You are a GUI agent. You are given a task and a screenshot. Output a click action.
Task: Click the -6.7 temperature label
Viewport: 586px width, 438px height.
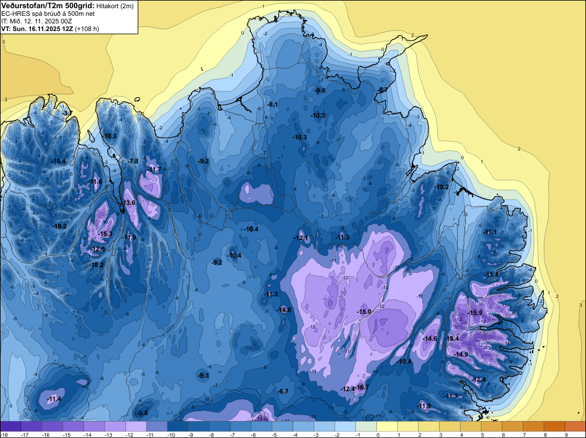tap(283, 391)
